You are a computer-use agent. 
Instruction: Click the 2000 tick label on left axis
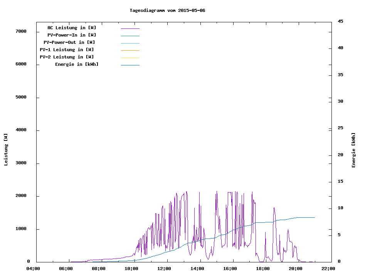pos(21,196)
